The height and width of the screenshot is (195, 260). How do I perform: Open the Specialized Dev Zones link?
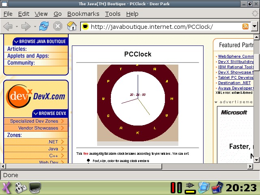click(x=34, y=121)
